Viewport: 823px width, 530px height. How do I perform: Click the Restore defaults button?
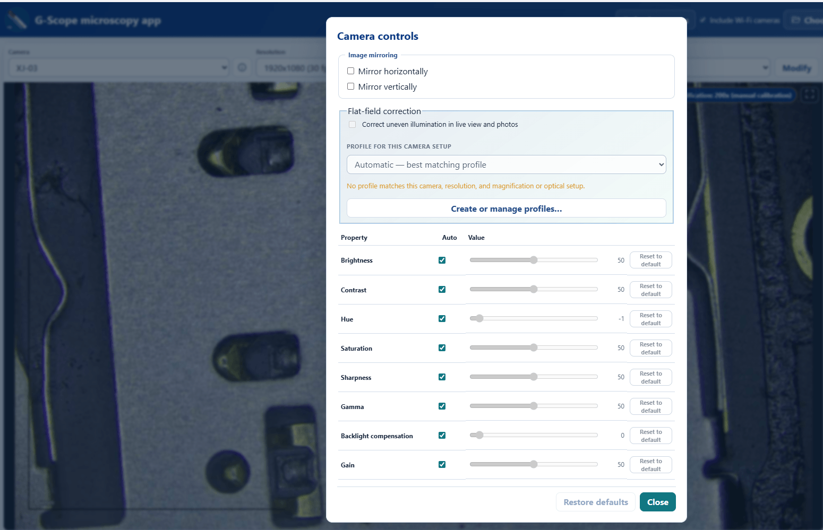(596, 502)
